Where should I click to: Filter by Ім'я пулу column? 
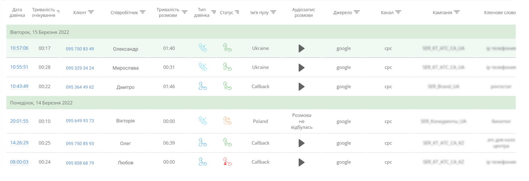pos(273,12)
